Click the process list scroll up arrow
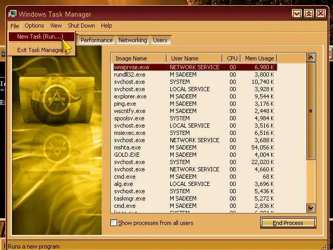The image size is (333, 250). (311, 58)
